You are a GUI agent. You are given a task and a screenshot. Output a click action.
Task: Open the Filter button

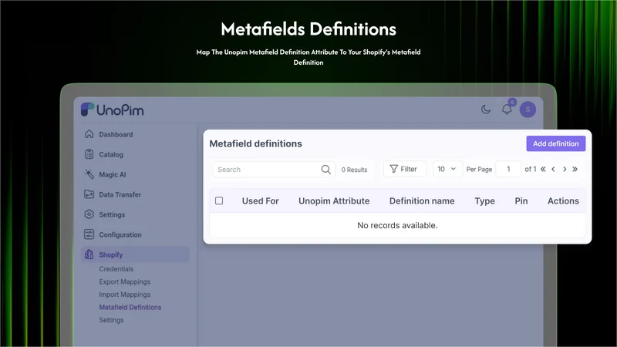click(x=404, y=169)
